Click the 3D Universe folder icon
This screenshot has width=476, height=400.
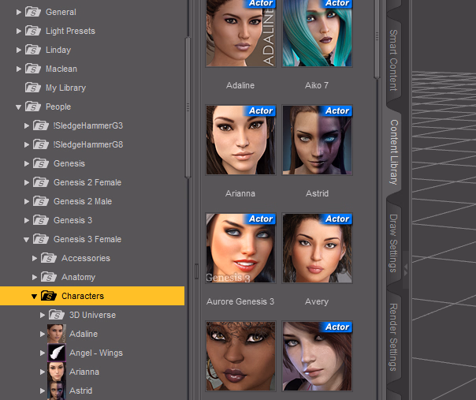pyautogui.click(x=57, y=315)
